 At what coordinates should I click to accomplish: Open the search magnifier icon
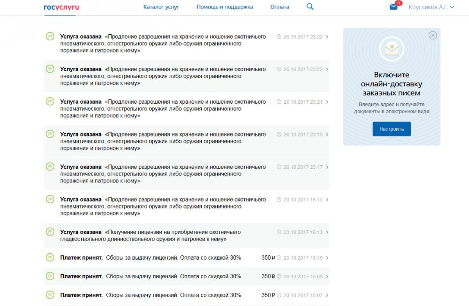pos(310,7)
